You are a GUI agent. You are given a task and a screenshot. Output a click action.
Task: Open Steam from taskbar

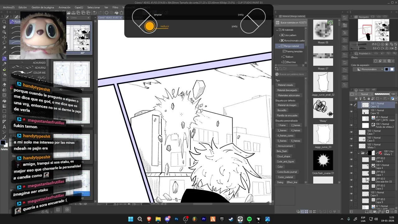[x=231, y=219]
